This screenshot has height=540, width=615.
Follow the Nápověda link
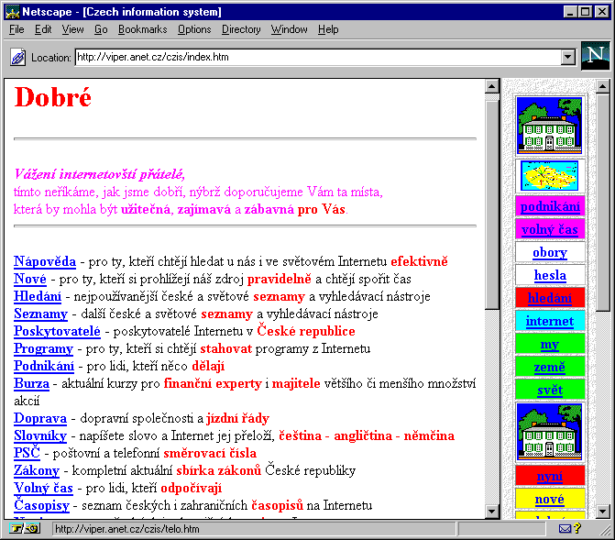(x=45, y=261)
